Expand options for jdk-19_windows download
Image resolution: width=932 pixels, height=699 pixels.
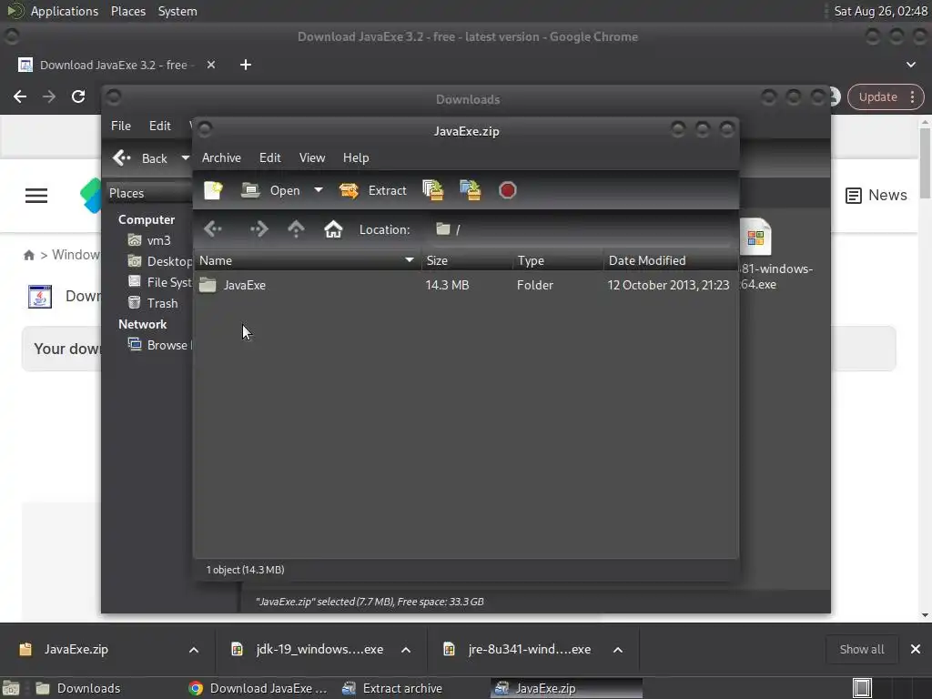pyautogui.click(x=406, y=650)
